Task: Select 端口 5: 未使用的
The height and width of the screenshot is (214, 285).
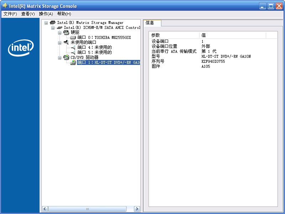Action: [94, 52]
